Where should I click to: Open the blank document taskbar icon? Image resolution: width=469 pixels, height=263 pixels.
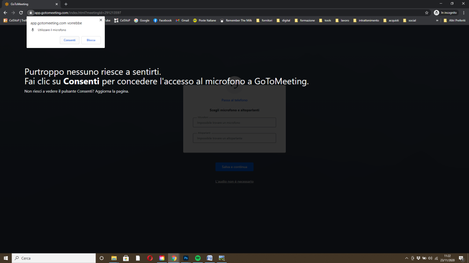(x=138, y=258)
